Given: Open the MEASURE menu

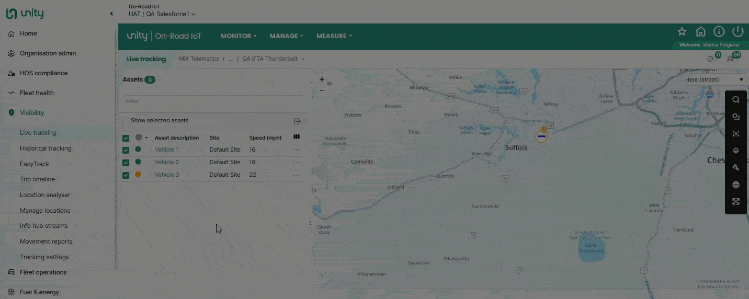Looking at the screenshot, I should [334, 36].
